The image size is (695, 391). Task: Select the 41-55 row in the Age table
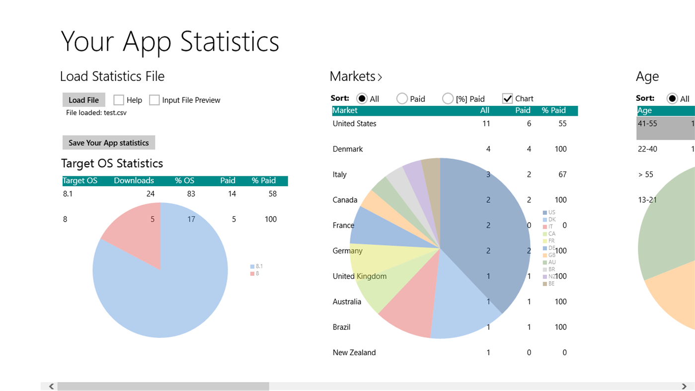click(x=648, y=123)
